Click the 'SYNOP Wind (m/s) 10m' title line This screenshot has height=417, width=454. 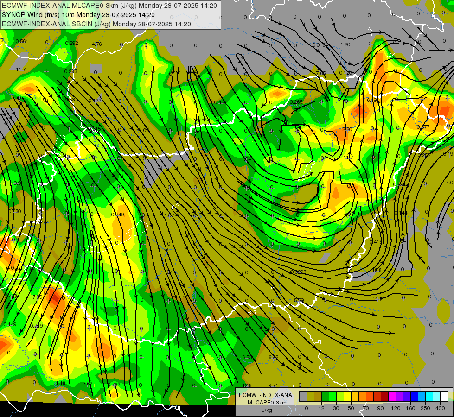click(x=78, y=15)
